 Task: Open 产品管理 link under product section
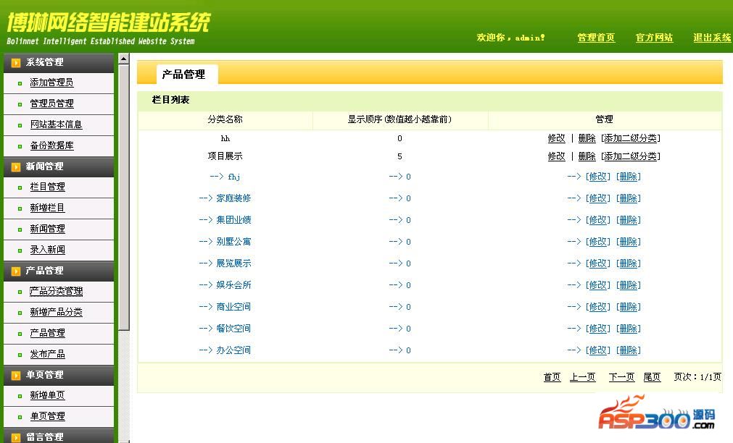click(x=47, y=333)
